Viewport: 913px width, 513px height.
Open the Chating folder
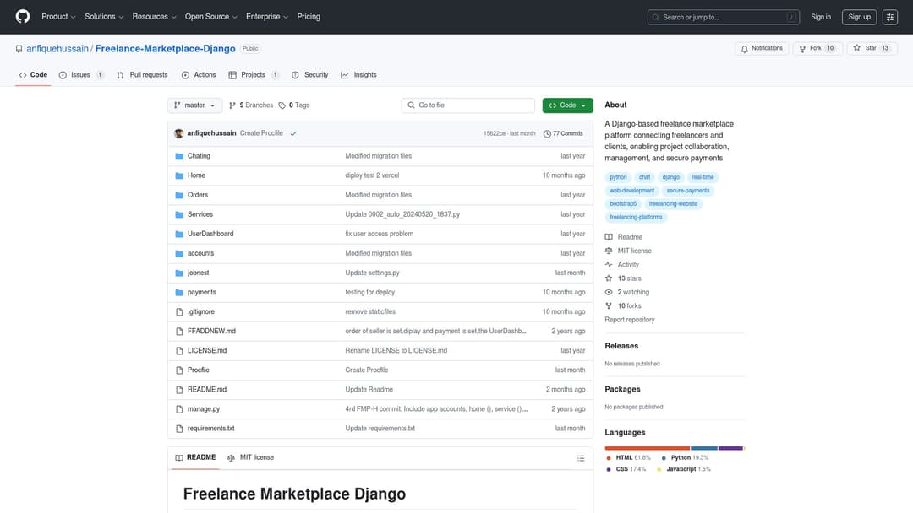pyautogui.click(x=199, y=156)
